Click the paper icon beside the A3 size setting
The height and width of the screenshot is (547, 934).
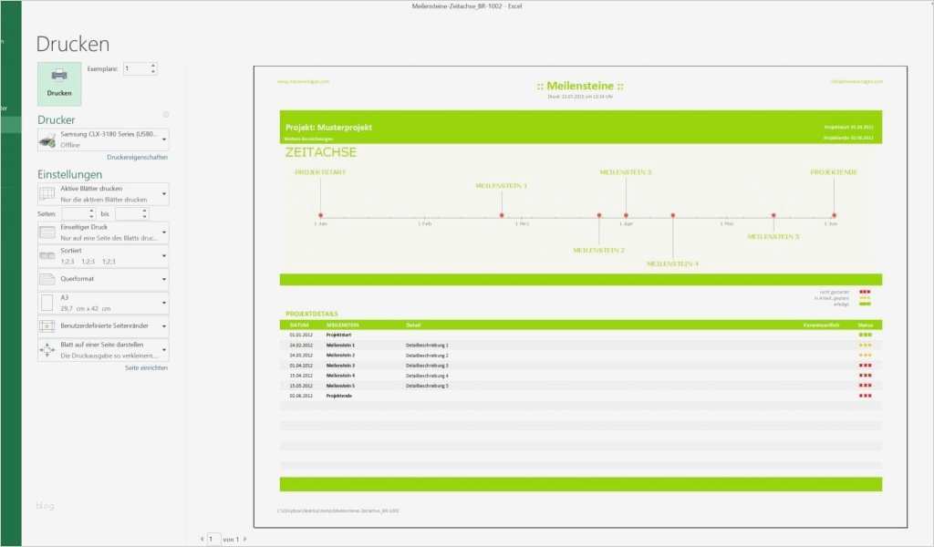49,301
